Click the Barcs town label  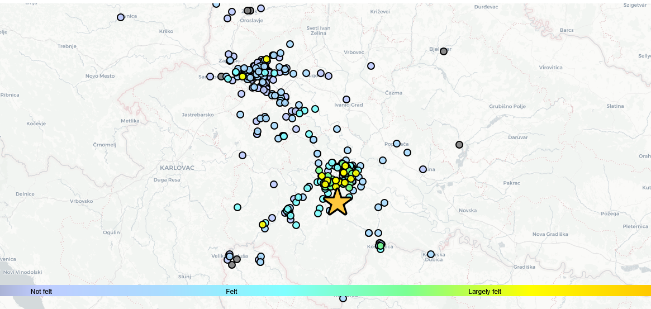[567, 30]
